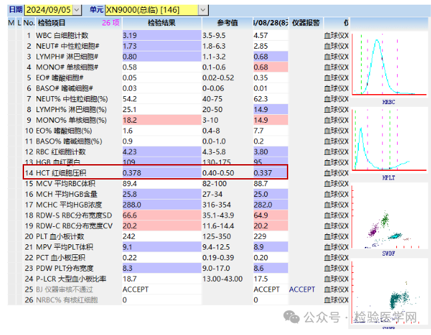The image size is (431, 335).
Task: Select the NEUT# 中性粒细胞# row
Action: 179,46
